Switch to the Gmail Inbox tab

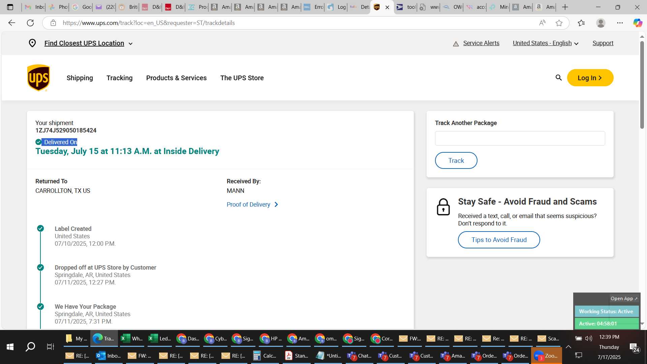click(34, 7)
